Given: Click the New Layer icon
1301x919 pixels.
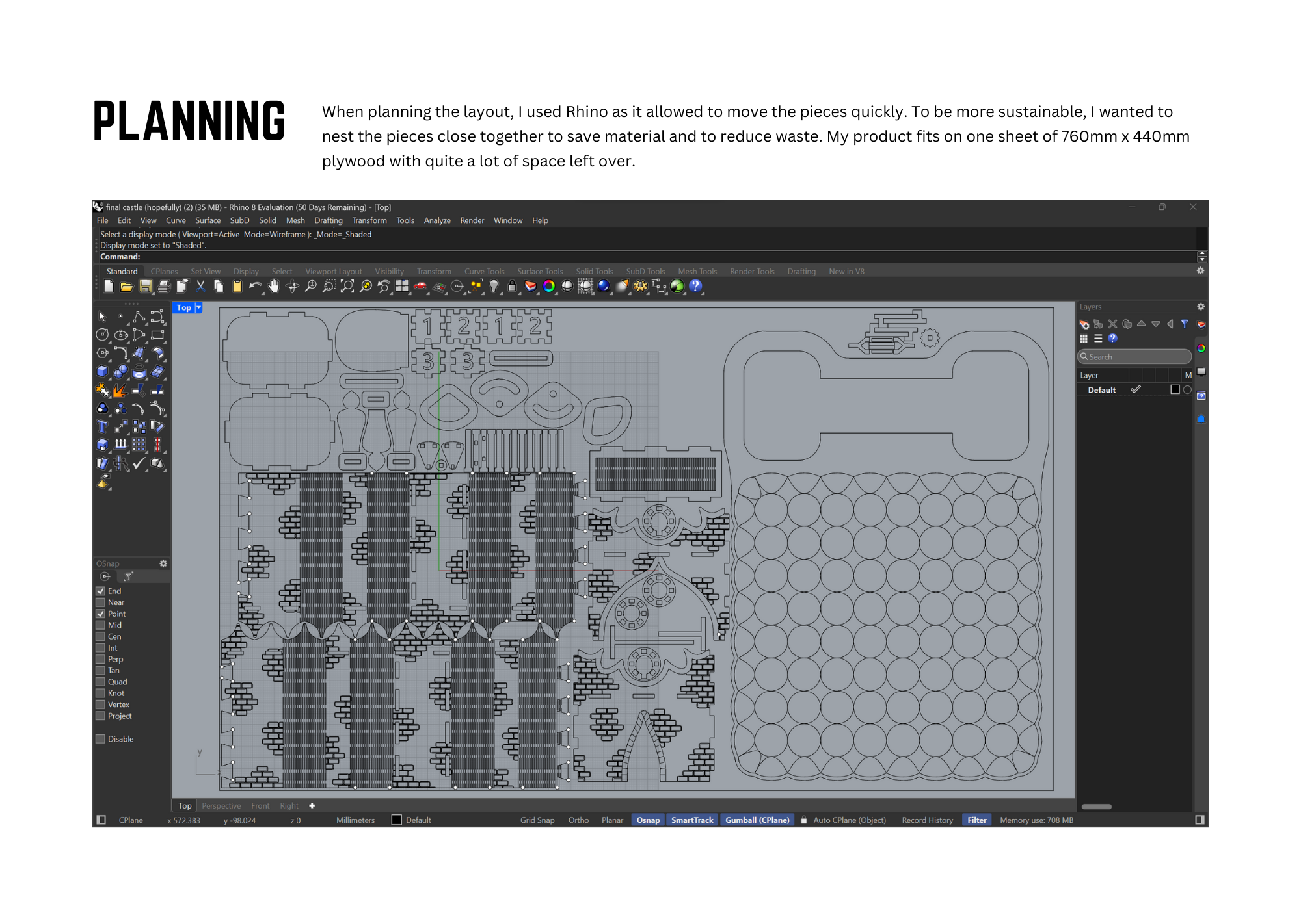Looking at the screenshot, I should point(1084,324).
